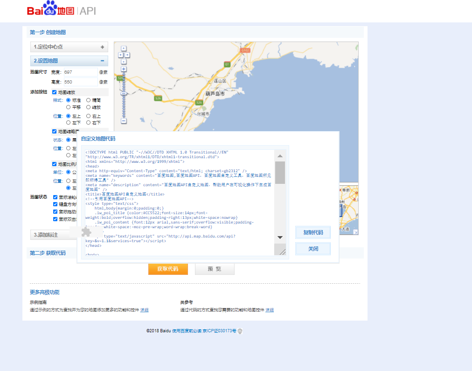Click the orange 获取代码 button

pos(168,269)
